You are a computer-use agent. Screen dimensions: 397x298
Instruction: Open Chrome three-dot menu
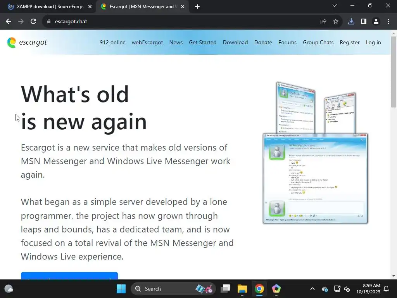(388, 22)
